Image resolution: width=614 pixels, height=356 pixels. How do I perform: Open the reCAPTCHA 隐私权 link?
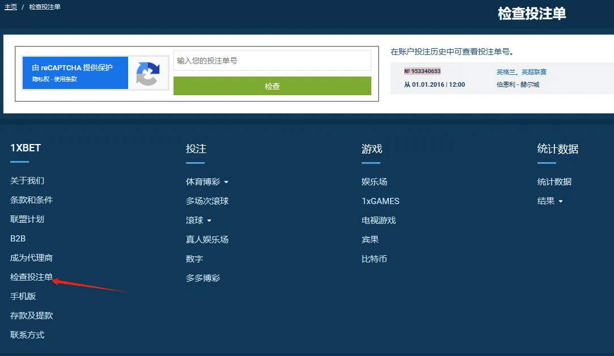pyautogui.click(x=40, y=79)
